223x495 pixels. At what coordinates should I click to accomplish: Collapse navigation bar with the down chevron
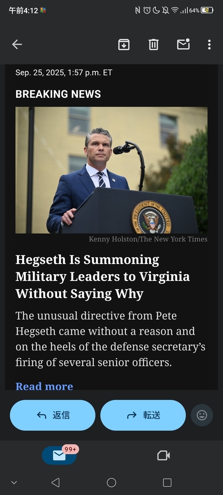point(14,483)
